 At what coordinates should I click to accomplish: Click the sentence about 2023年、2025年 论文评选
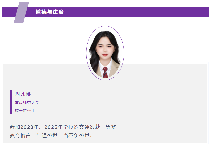pos(64,127)
